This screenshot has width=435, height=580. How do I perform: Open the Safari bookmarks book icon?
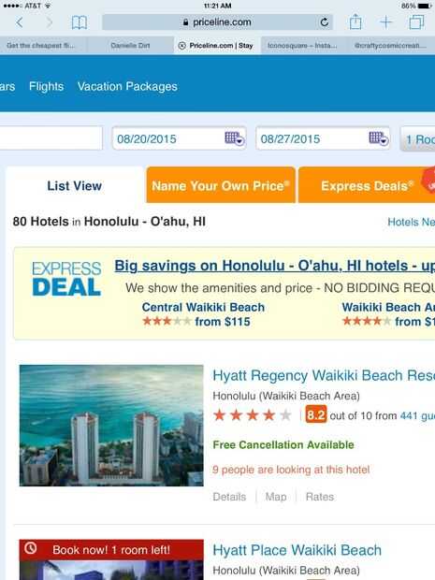80,22
